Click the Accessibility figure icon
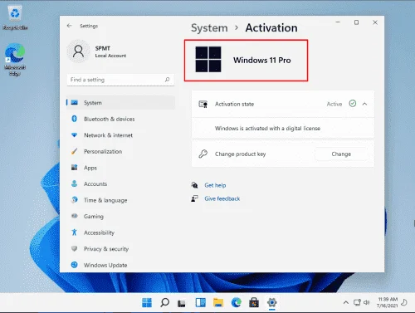 (74, 232)
